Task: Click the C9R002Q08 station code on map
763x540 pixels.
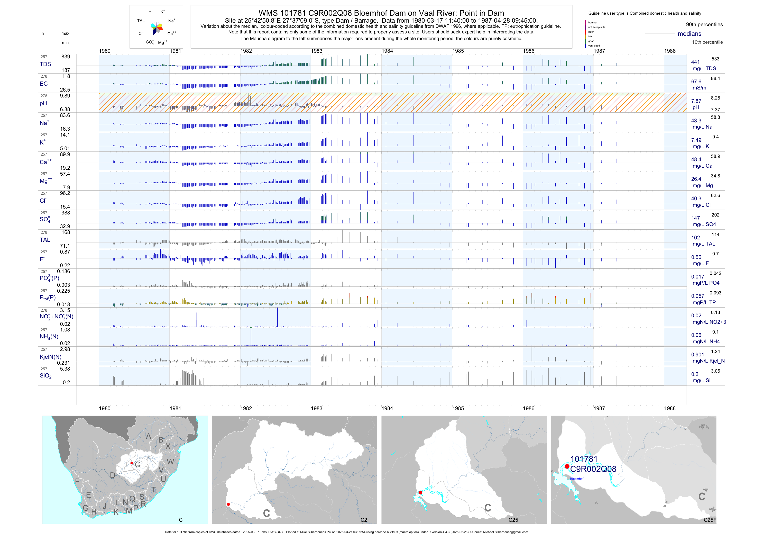Action: (x=593, y=469)
